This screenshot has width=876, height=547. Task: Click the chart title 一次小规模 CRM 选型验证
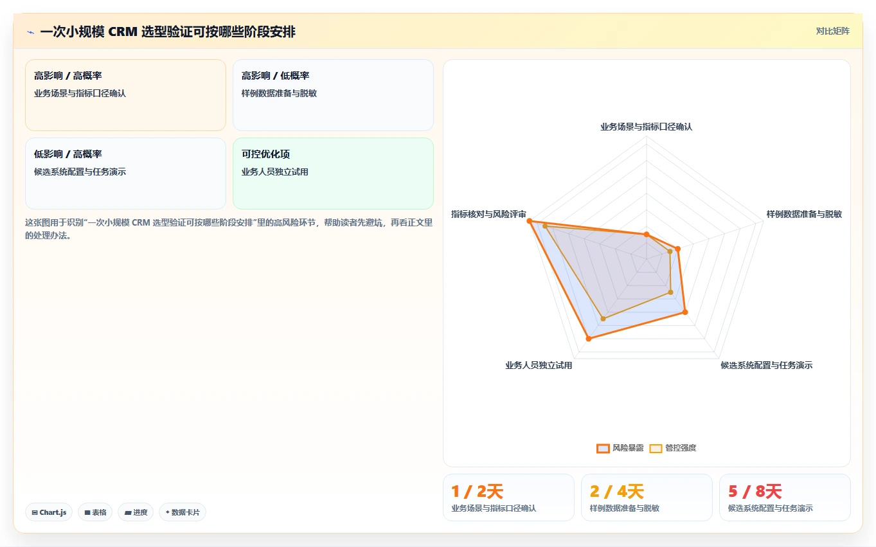168,32
